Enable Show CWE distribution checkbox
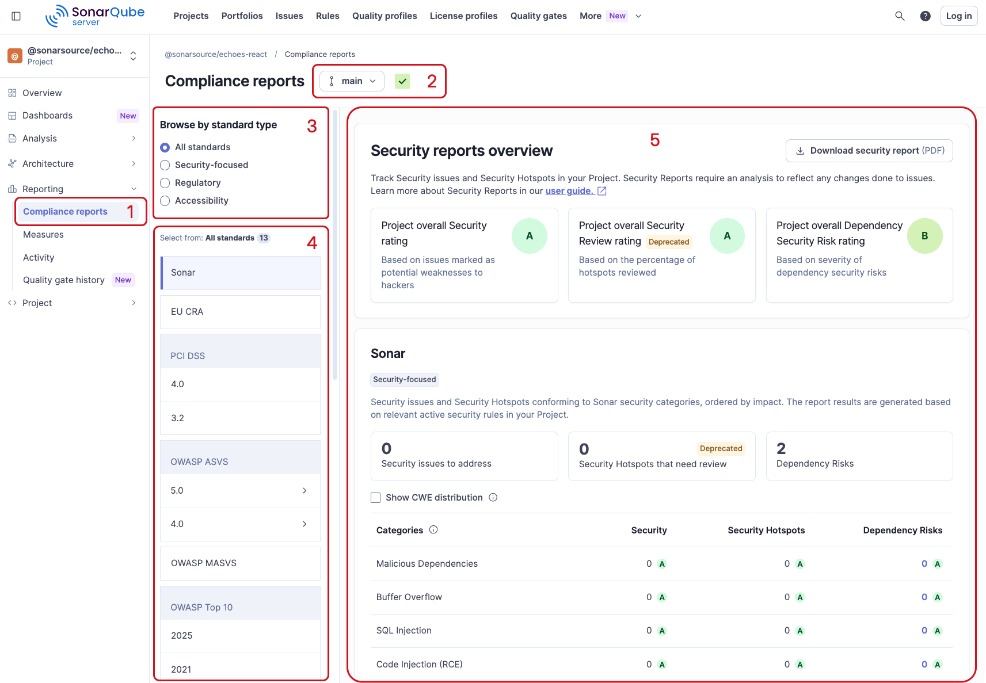Screen dimensions: 986x683 tap(376, 498)
